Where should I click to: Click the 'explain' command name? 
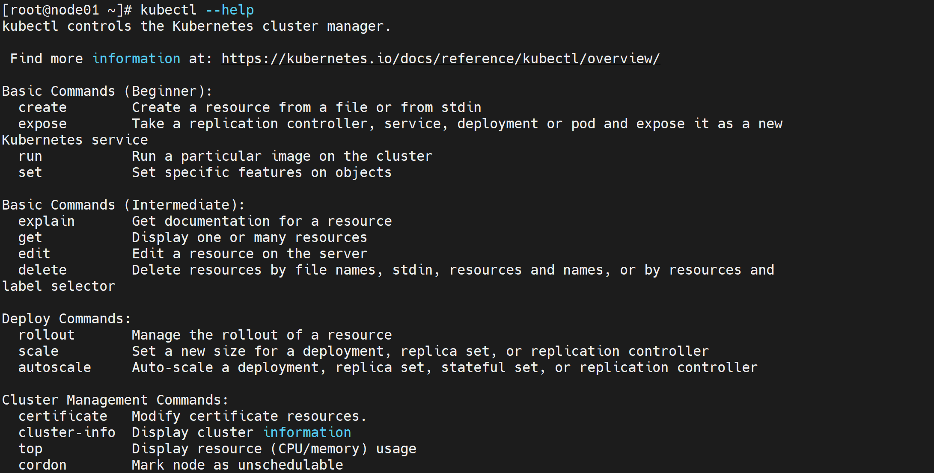point(47,221)
